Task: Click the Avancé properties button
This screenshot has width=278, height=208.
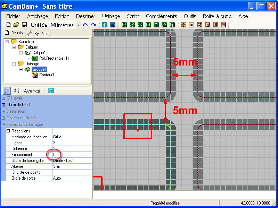Action: [x=32, y=91]
